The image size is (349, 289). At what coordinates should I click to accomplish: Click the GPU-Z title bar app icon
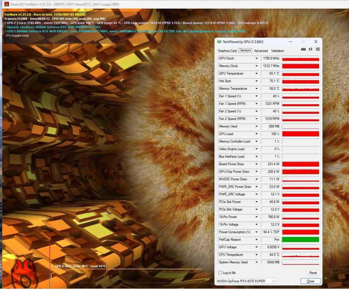[x=219, y=42]
